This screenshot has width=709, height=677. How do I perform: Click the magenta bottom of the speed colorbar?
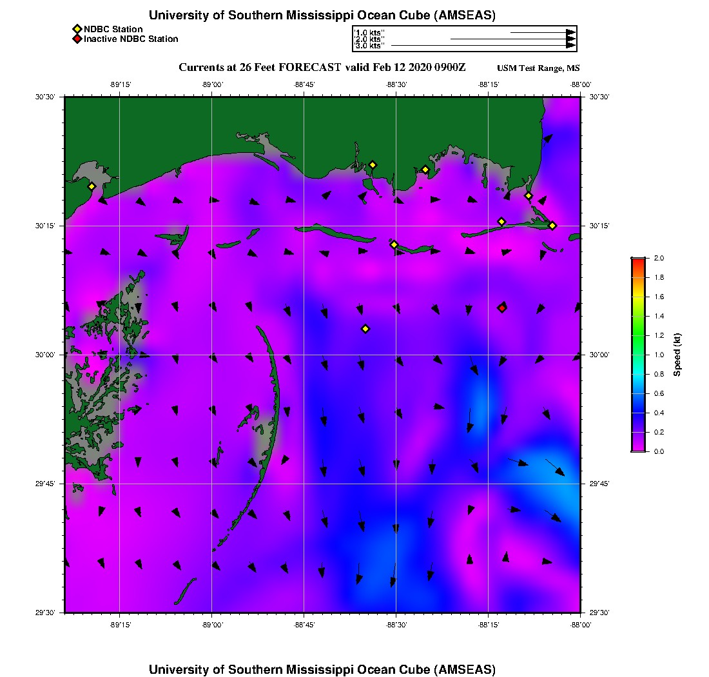pyautogui.click(x=637, y=447)
